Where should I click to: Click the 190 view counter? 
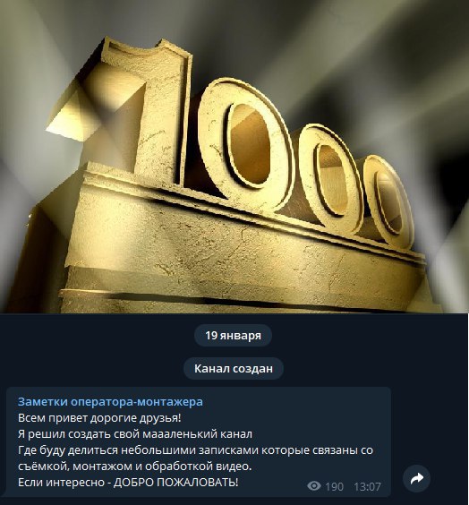pos(334,486)
